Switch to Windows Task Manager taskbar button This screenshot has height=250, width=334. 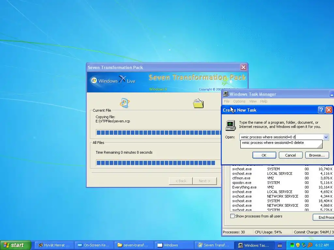click(254, 245)
